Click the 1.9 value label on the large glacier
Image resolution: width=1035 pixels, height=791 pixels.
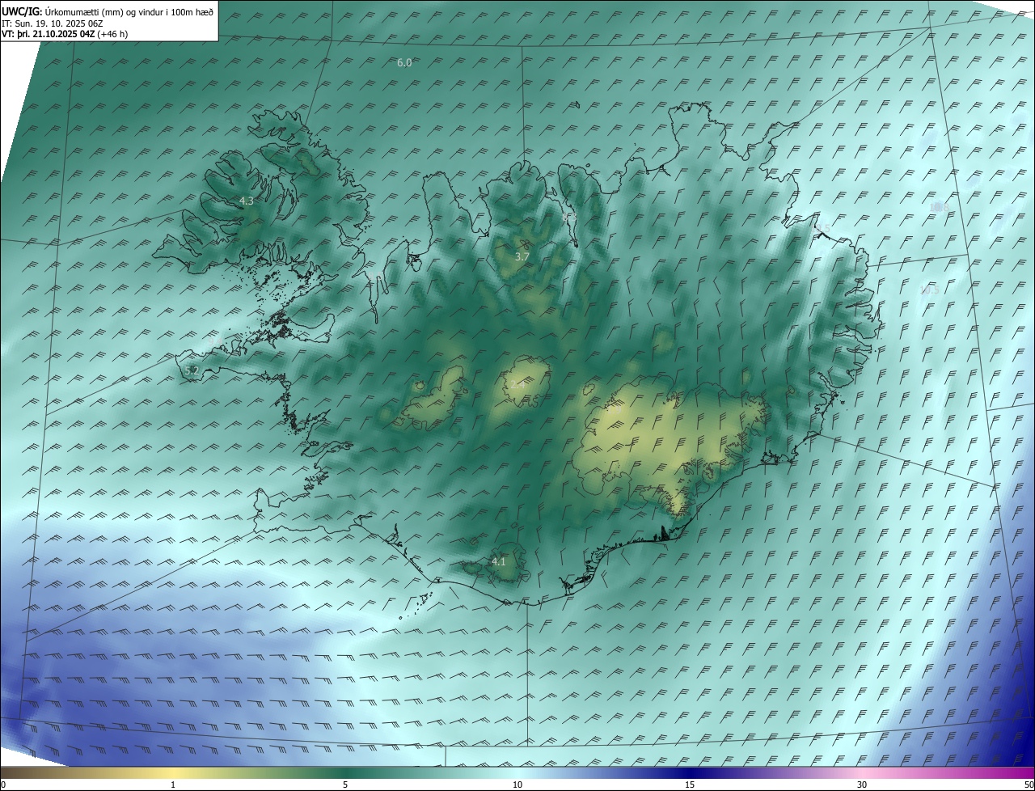[615, 409]
